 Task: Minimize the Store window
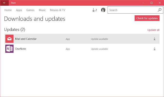coord(143,3)
